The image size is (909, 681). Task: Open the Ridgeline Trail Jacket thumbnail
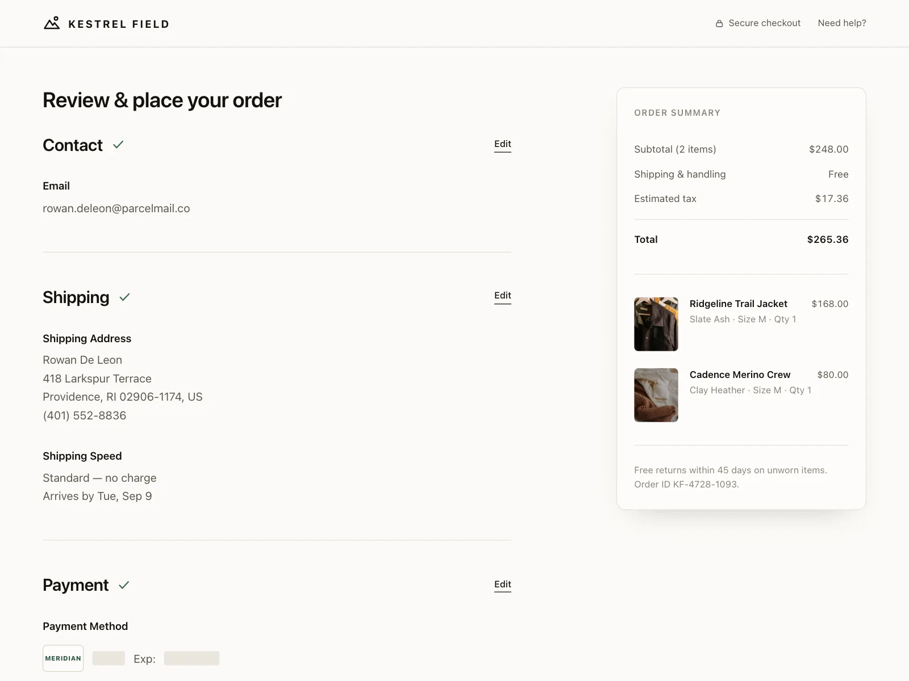tap(656, 324)
